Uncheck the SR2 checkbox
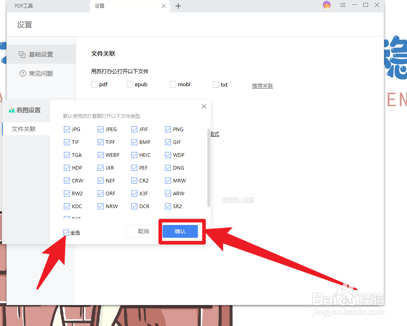This screenshot has height=326, width=407. point(168,206)
